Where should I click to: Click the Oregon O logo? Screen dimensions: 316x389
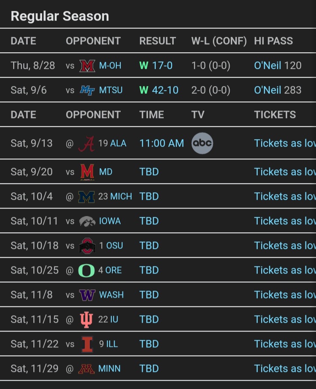click(86, 270)
